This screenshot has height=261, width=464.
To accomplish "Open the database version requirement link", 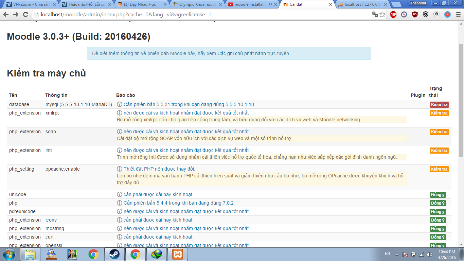I will 189,104.
